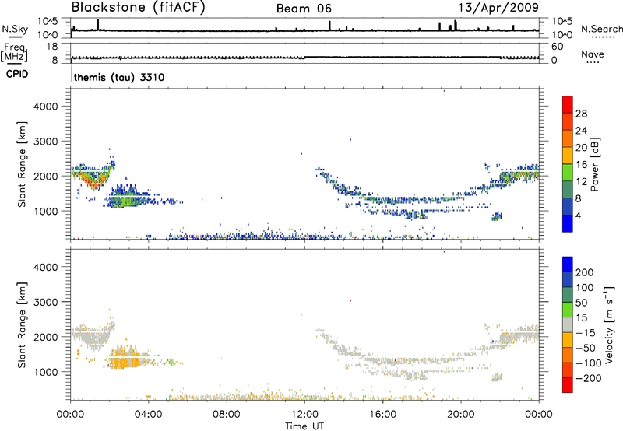Screen dimensions: 623x431
Task: Select the Time UT axis title
Action: (304, 426)
